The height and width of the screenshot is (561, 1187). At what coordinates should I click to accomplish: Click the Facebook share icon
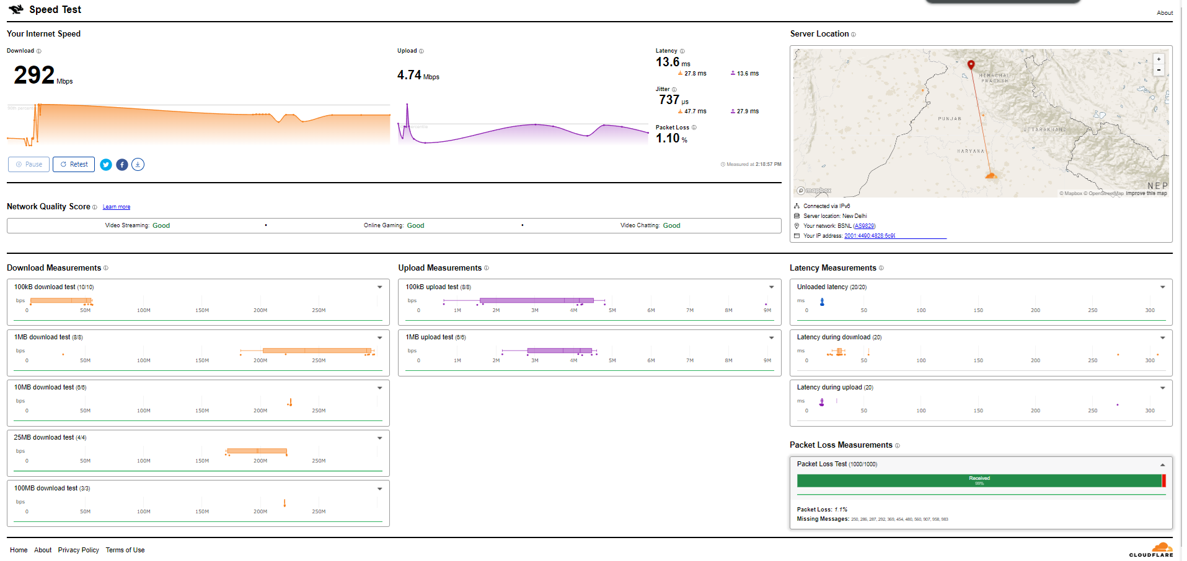[122, 165]
